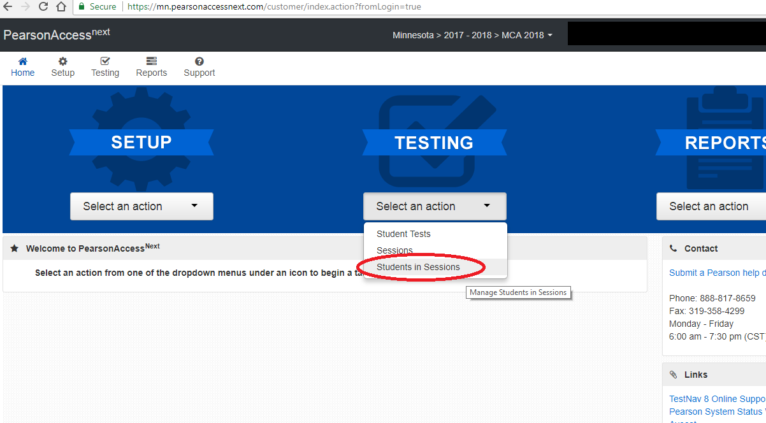Open the Testing nav menu
Viewport: 766px width, 423px height.
(x=105, y=67)
